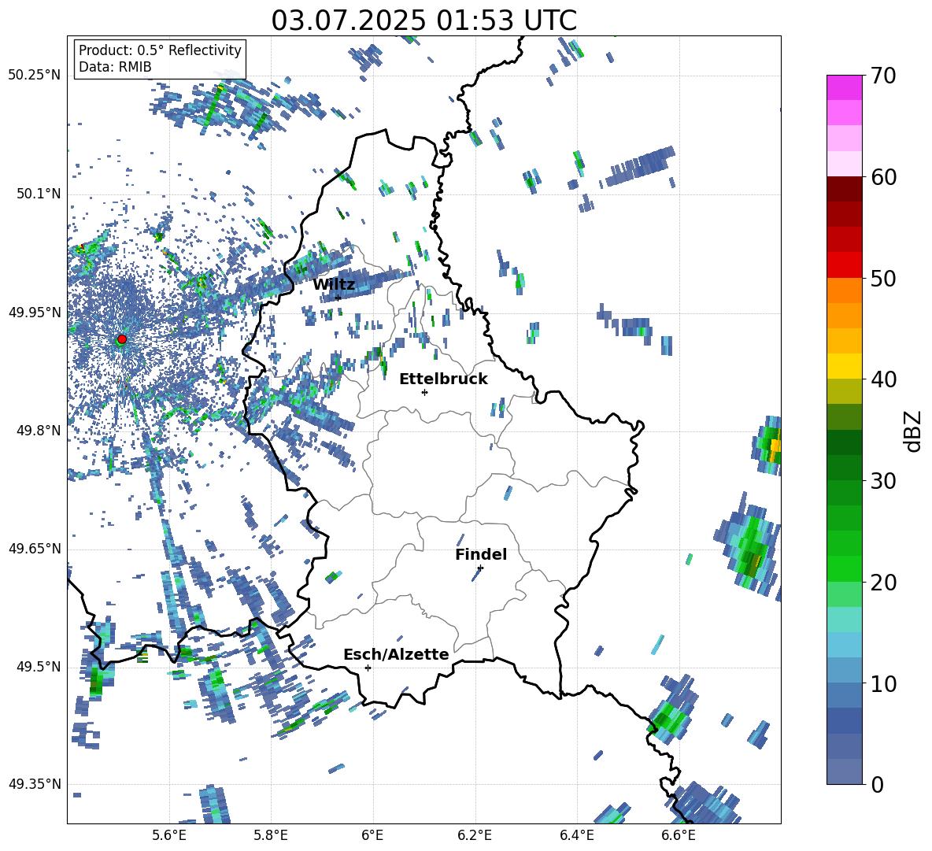This screenshot has height=851, width=932.
Task: Click the 49.35°N latitude label
Action: click(x=35, y=784)
